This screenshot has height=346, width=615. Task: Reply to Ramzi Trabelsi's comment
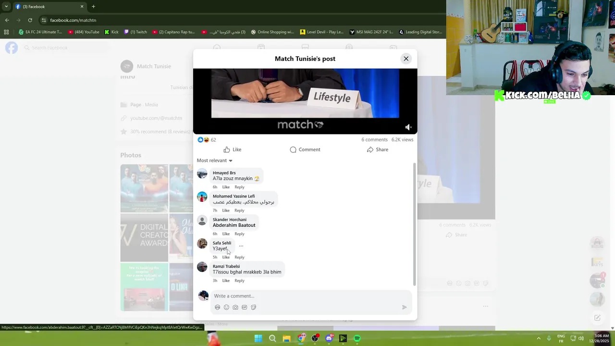click(x=239, y=281)
